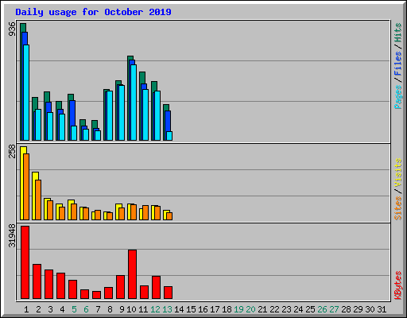The width and height of the screenshot is (407, 318).
Task: Click the day 10 red KBytes bar
Action: pos(132,274)
